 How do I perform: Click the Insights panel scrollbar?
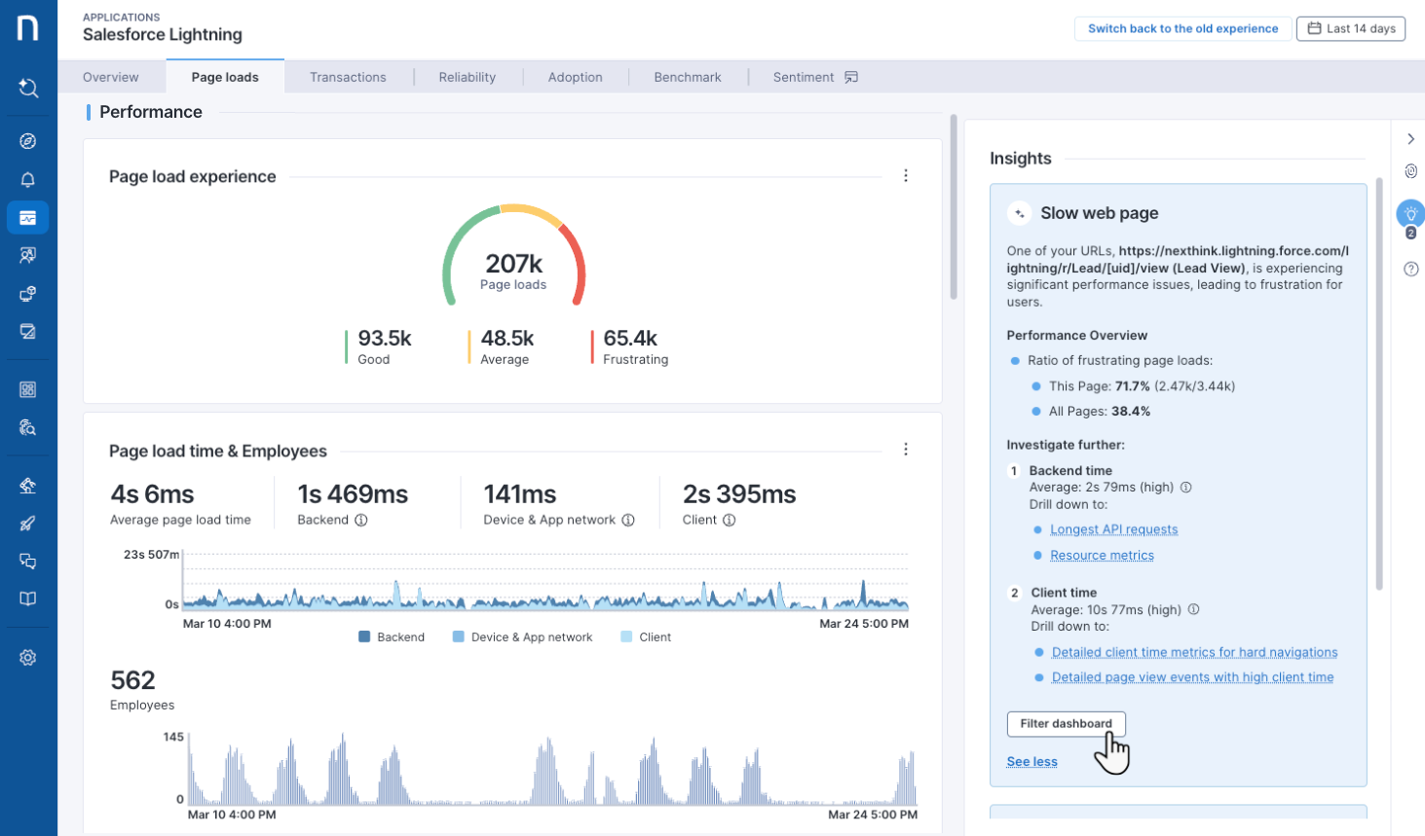point(1379,384)
